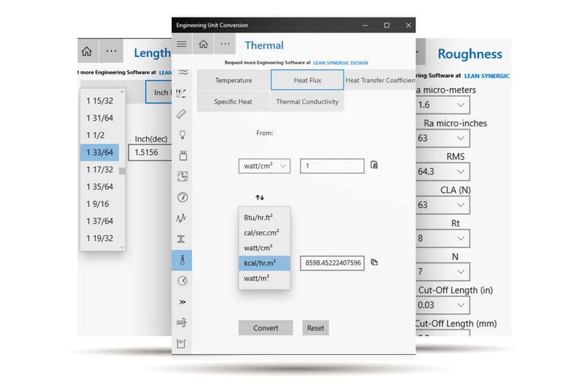
Task: Click the Convert button
Action: click(x=265, y=327)
